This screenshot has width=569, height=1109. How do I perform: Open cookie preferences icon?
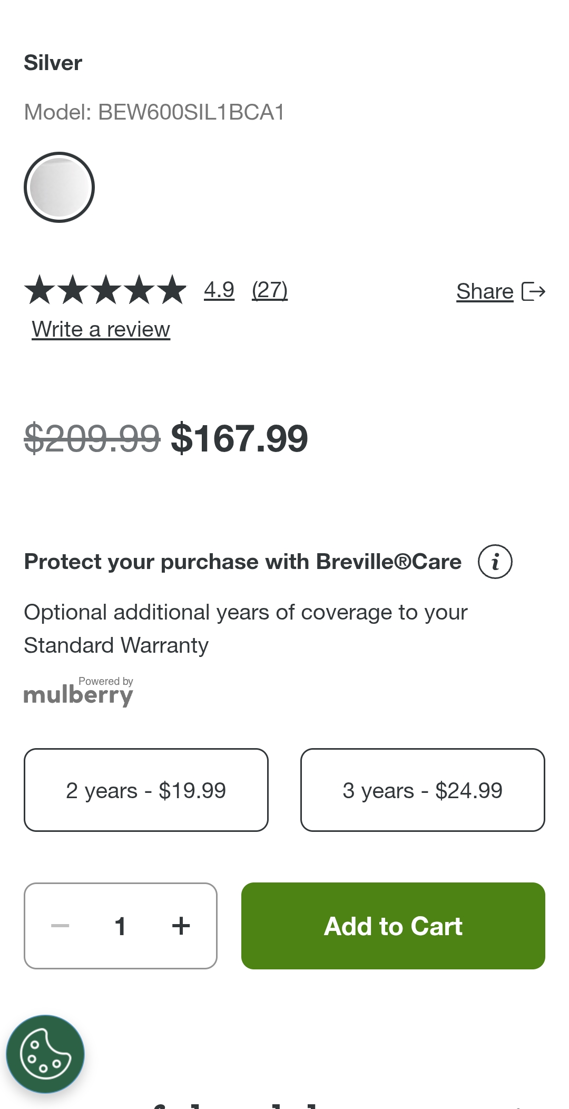click(45, 1054)
